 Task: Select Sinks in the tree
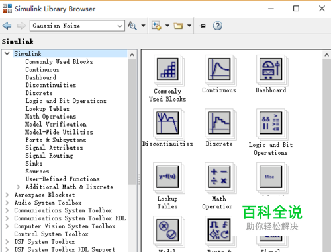point(34,164)
